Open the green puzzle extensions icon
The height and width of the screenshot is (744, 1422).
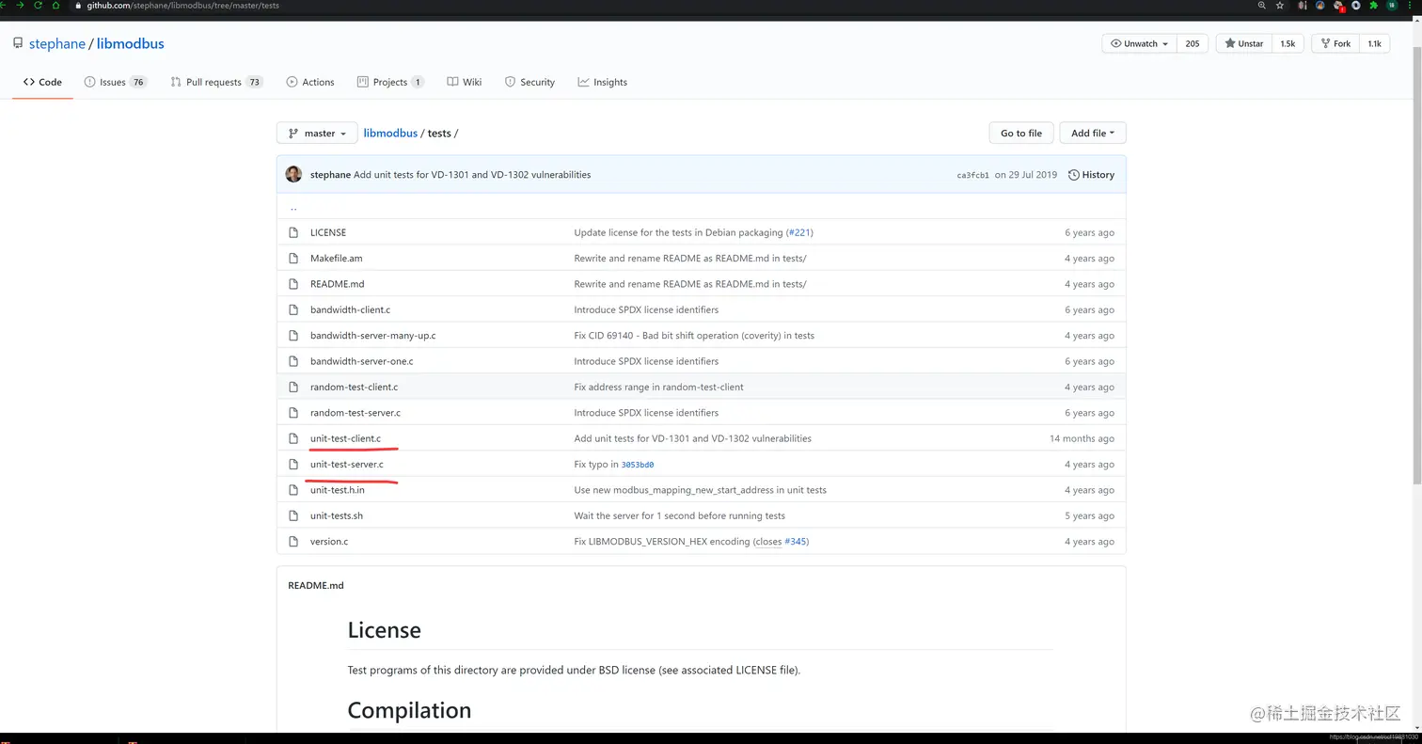1374,6
